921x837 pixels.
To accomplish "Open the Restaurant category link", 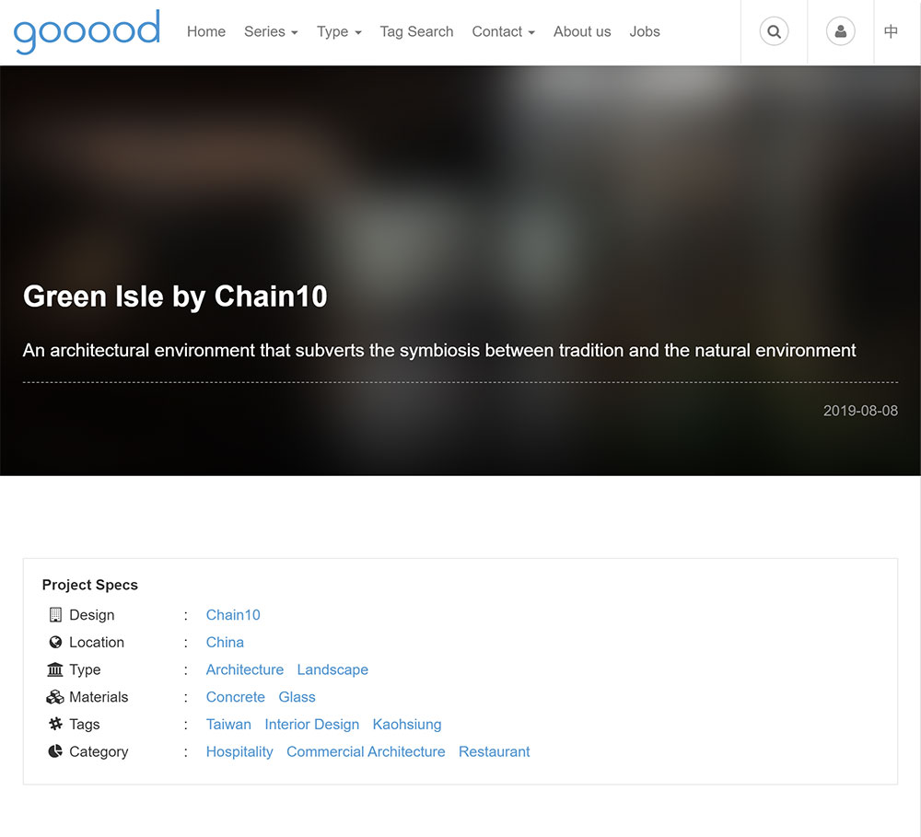I will pyautogui.click(x=494, y=752).
